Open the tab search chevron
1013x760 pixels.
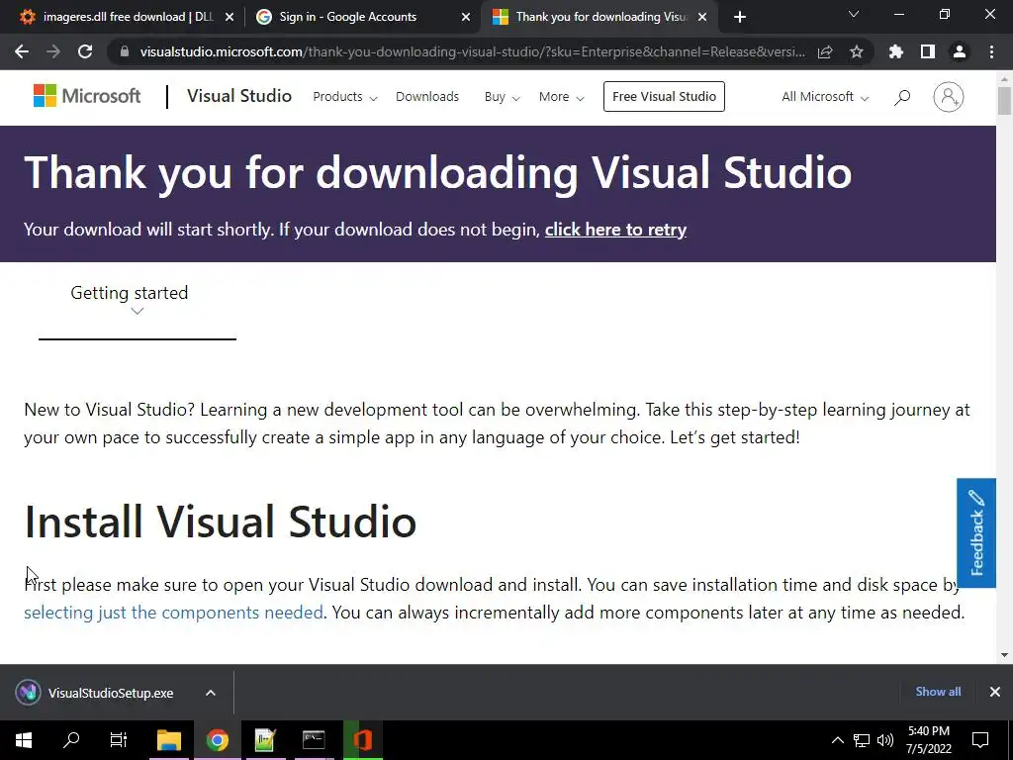(854, 14)
